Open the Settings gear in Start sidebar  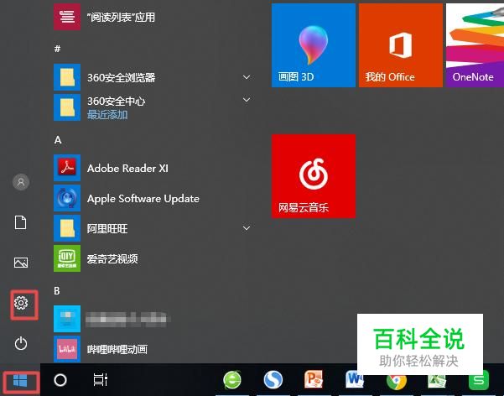coord(21,303)
